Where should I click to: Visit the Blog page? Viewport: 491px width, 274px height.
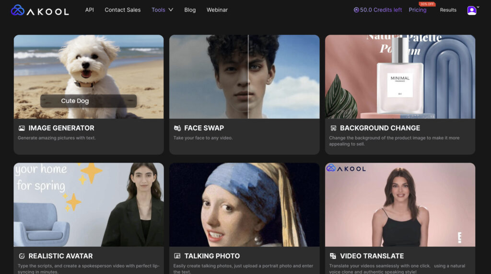[190, 10]
